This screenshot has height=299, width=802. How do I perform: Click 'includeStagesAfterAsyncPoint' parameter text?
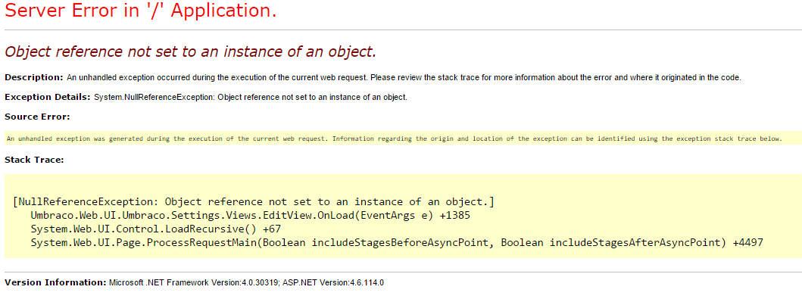pyautogui.click(x=638, y=243)
